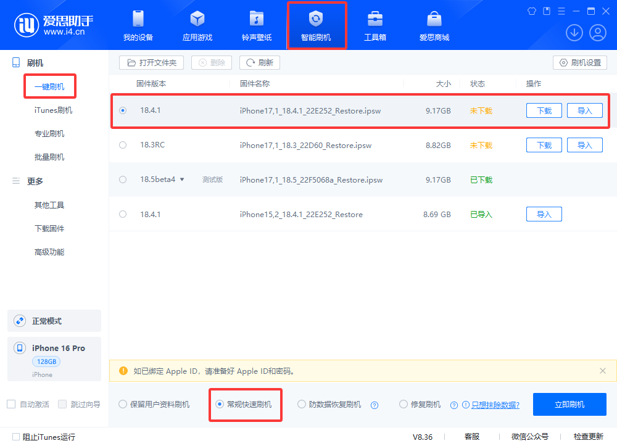This screenshot has height=446, width=617.
Task: Open the user account profile icon
Action: pos(598,33)
